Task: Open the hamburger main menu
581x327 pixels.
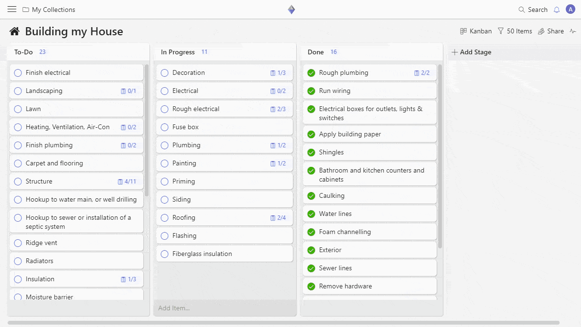Action: pyautogui.click(x=12, y=10)
